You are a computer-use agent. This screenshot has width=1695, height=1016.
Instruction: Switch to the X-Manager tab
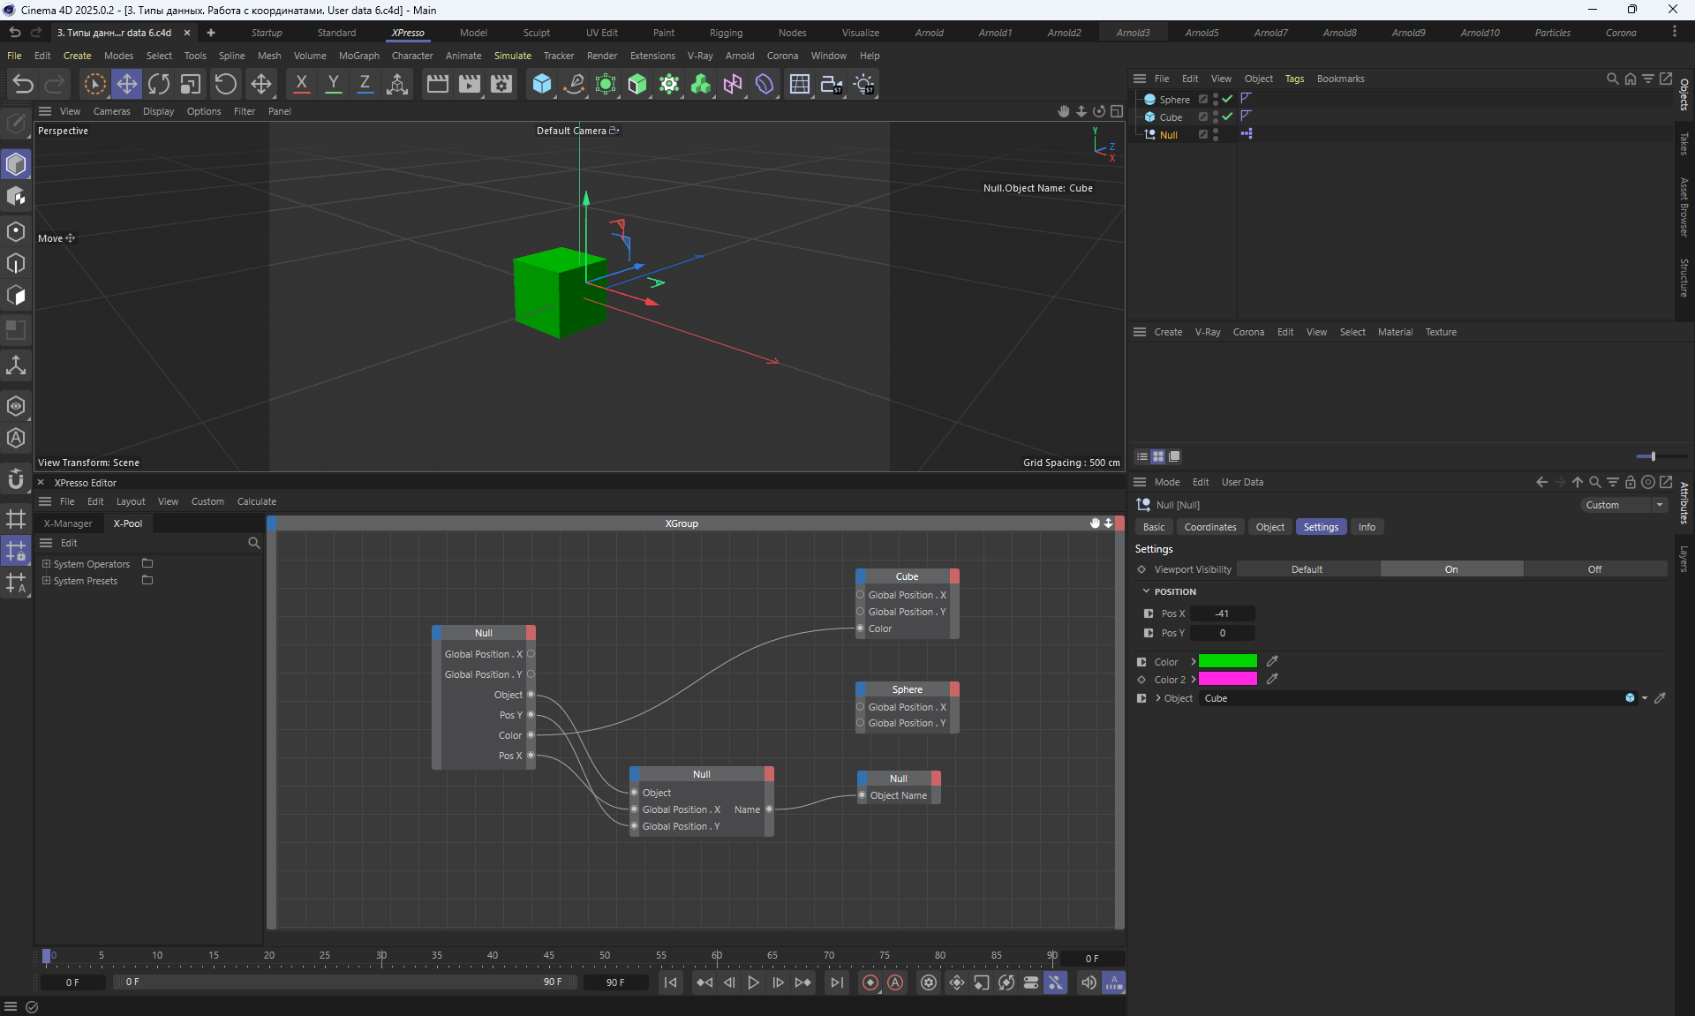coord(68,523)
